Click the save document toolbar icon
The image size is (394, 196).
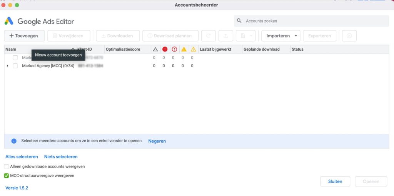243,36
